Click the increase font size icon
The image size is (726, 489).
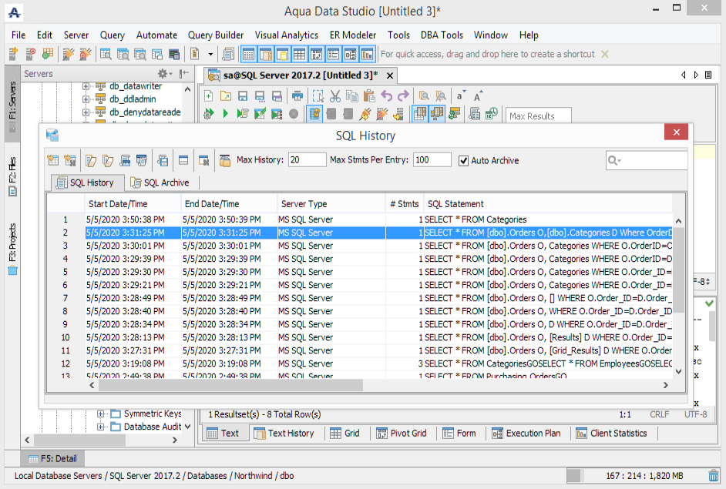479,96
